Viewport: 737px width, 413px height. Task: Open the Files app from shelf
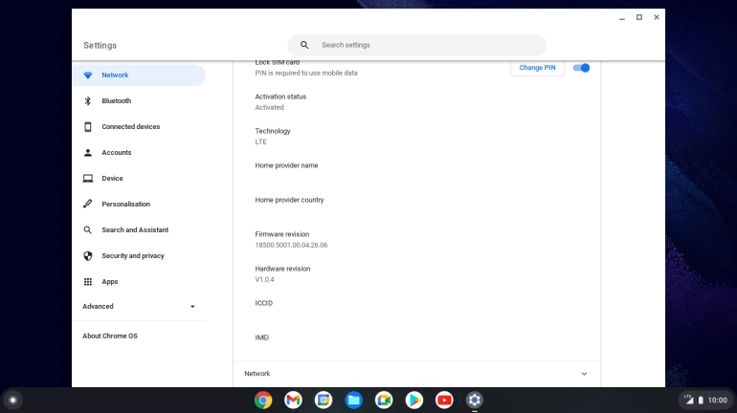coord(353,400)
